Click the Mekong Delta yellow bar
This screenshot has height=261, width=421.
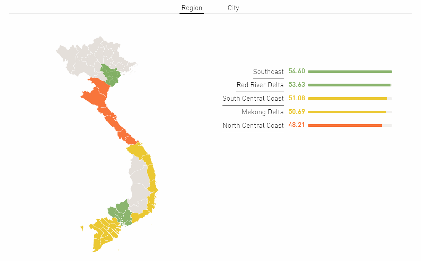pyautogui.click(x=350, y=112)
